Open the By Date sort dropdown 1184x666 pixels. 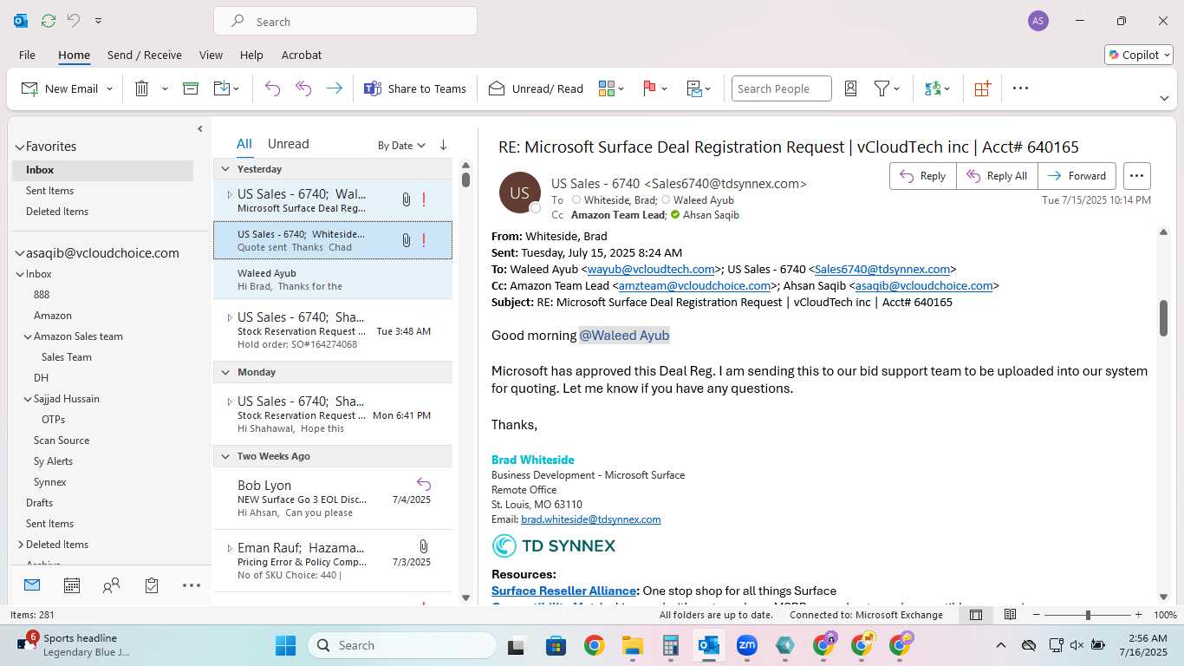pos(401,146)
